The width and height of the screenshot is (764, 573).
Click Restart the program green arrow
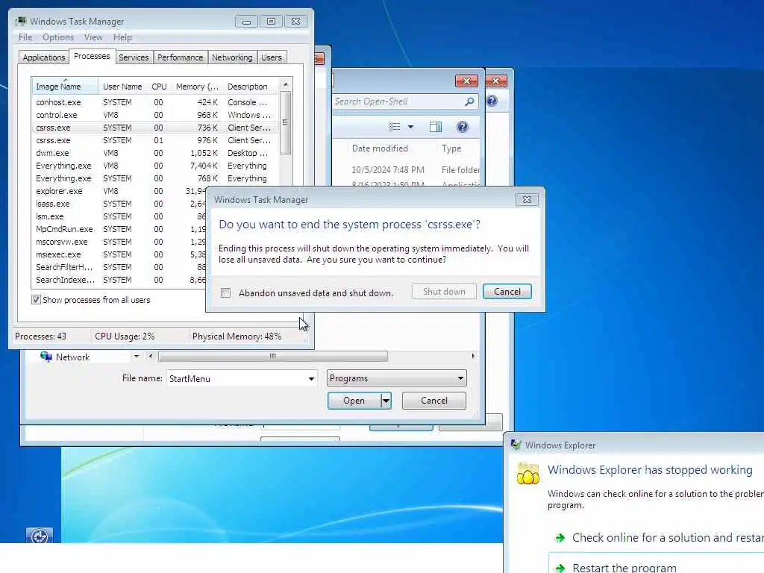tap(560, 568)
